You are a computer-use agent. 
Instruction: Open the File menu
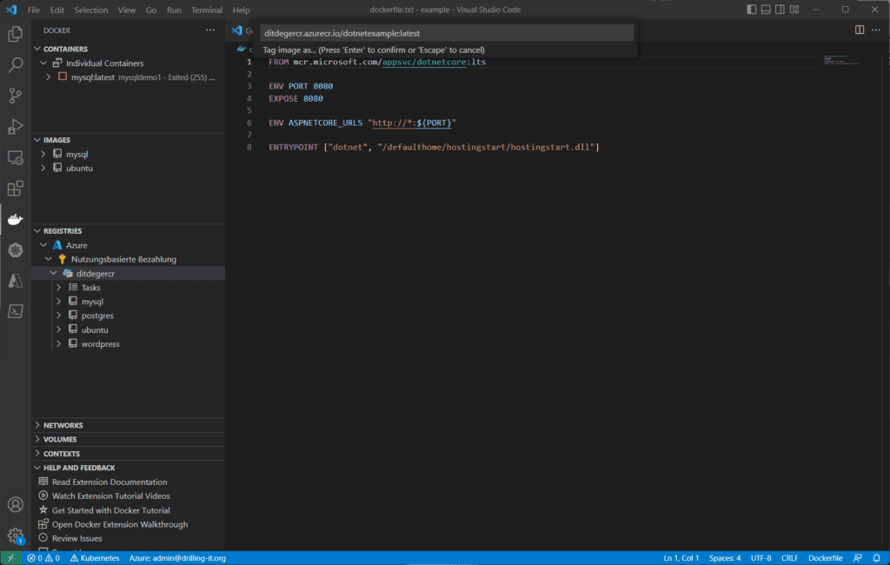(34, 10)
